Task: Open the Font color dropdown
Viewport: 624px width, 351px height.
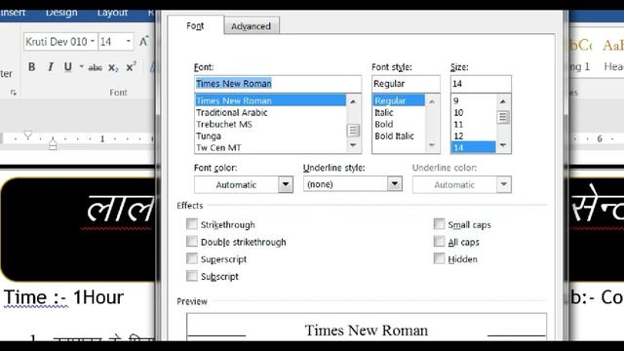Action: (x=286, y=184)
